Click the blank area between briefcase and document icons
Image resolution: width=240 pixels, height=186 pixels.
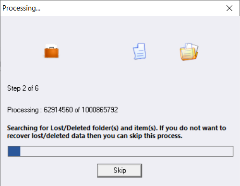click(96, 51)
